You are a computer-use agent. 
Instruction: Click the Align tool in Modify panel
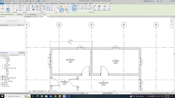point(33,6)
